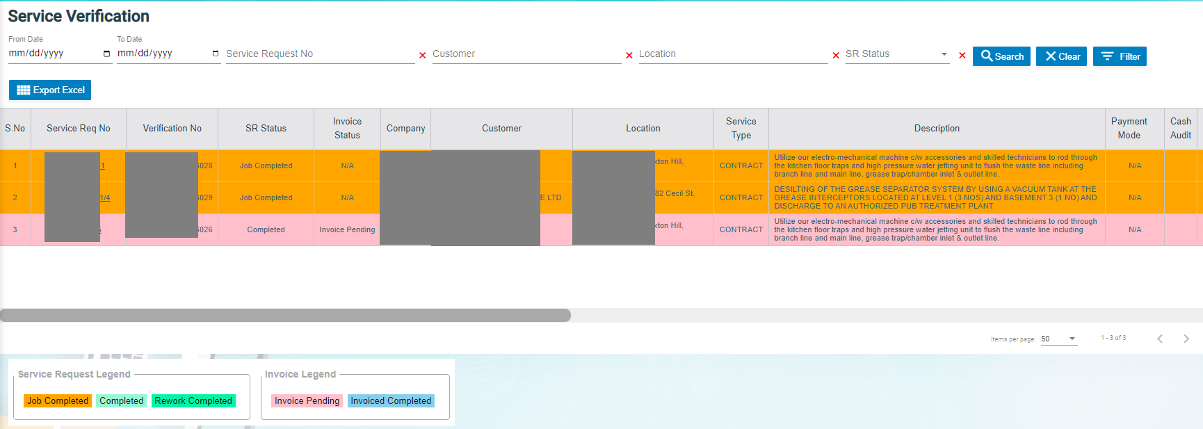Screen dimensions: 1203x429
Task: Clear the Service Request No field with red X
Action: [x=422, y=56]
